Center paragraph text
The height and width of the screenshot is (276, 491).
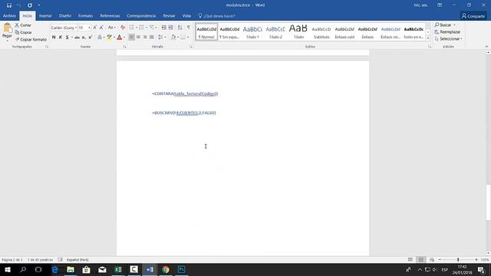pyautogui.click(x=138, y=38)
